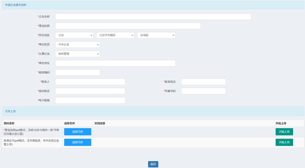Click the 移动电话 input field

[90, 91]
